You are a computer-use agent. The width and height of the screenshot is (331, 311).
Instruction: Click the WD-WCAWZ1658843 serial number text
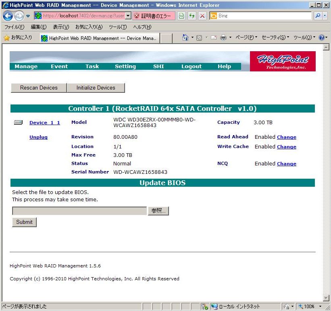click(x=140, y=172)
